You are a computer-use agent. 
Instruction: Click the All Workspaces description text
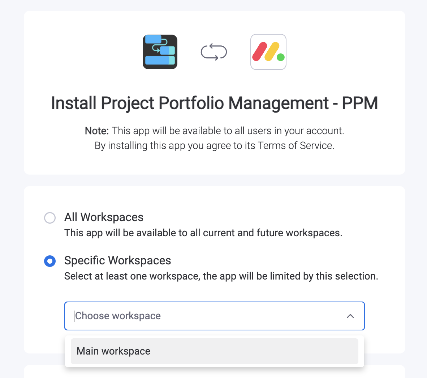(203, 233)
